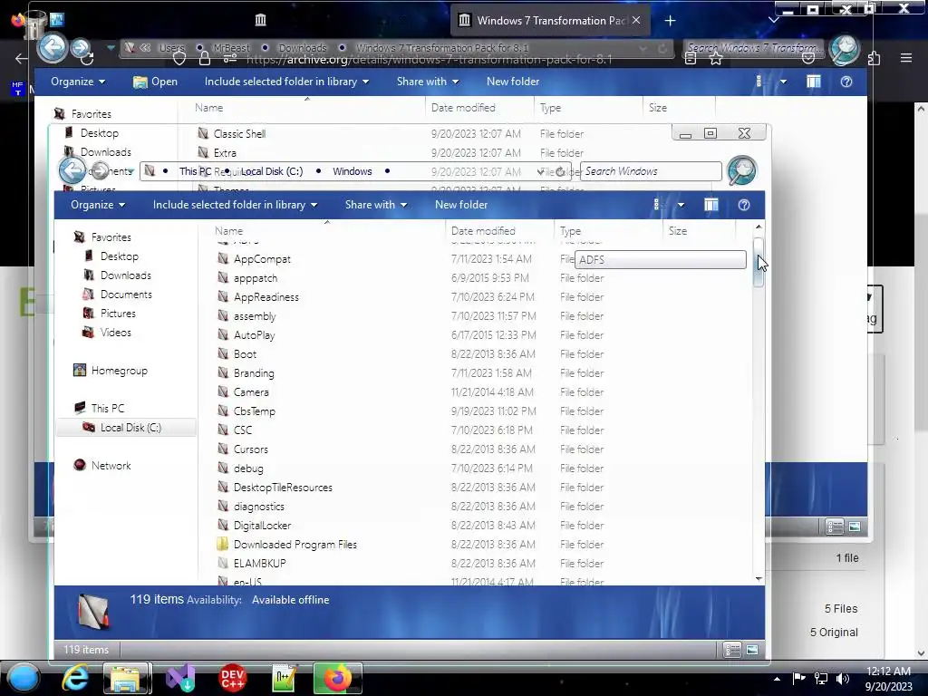Click search magnifier in back Explorer window
This screenshot has width=928, height=696.
click(845, 50)
